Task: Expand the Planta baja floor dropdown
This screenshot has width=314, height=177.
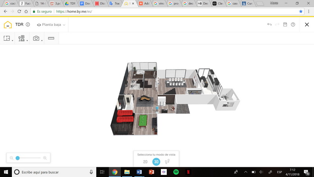Action: pos(51,25)
